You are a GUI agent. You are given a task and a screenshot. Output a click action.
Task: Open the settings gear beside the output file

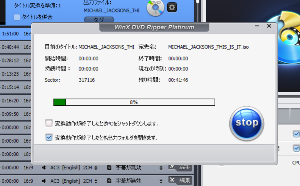[x=172, y=7]
